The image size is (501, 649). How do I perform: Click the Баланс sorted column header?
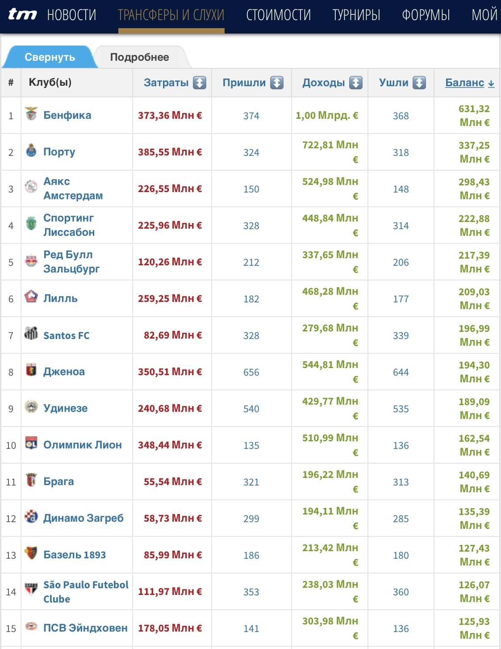pos(470,83)
